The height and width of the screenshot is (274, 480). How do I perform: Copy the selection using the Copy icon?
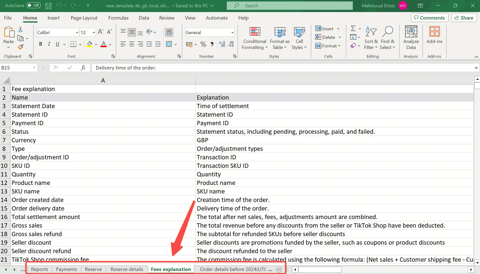pyautogui.click(x=21, y=38)
